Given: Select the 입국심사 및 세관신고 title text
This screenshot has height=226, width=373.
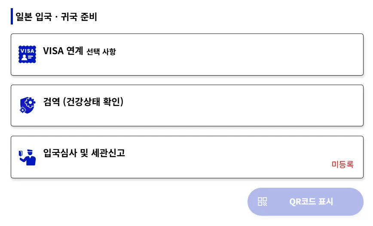Looking at the screenshot, I should (84, 153).
